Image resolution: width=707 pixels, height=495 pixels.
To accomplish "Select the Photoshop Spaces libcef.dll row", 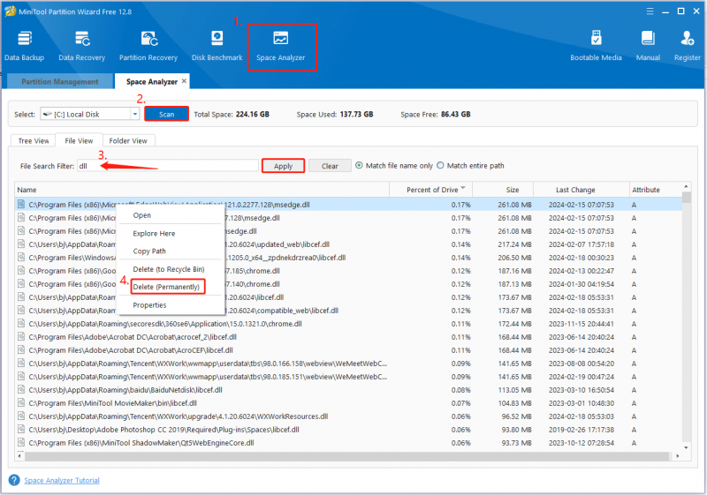I will click(x=348, y=430).
